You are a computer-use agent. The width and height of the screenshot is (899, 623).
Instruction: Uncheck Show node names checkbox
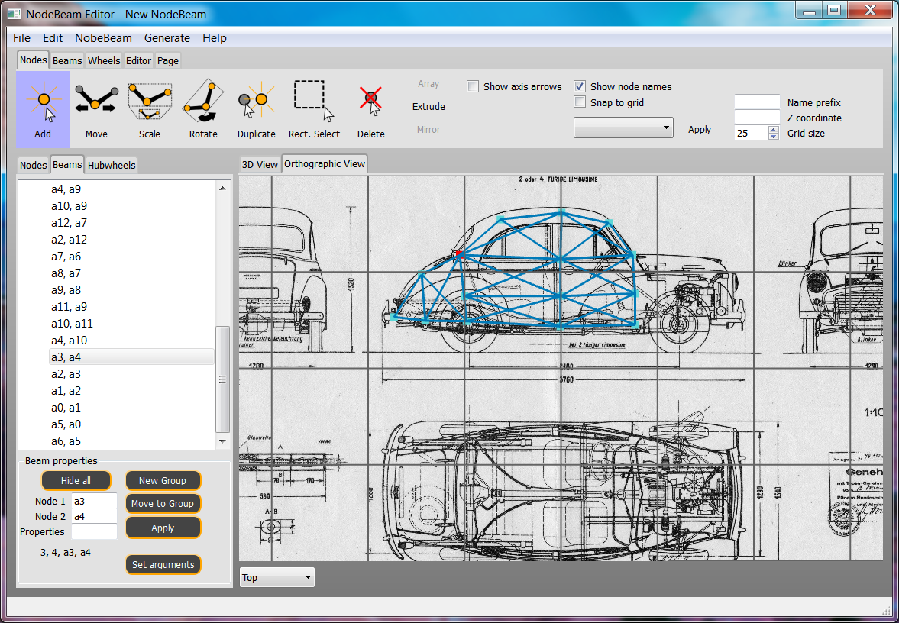point(580,86)
